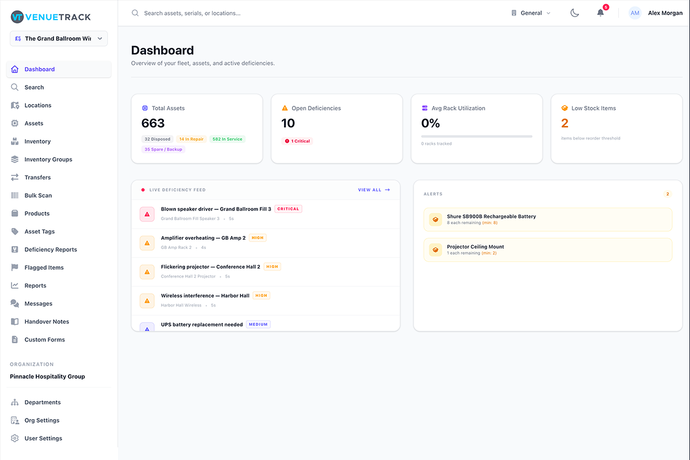Open the Messages panel
This screenshot has height=460, width=690.
tap(39, 303)
